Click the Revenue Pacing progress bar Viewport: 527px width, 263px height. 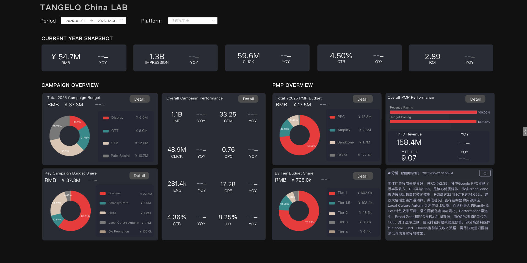coord(433,112)
